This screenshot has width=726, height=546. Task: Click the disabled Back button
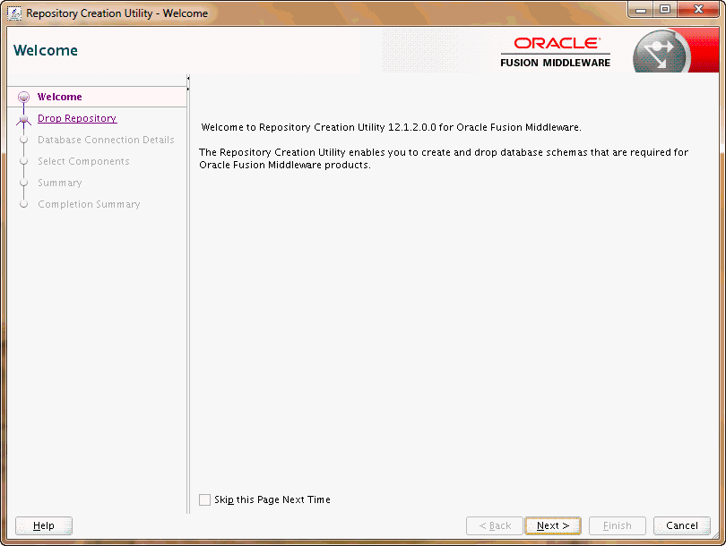coord(495,525)
